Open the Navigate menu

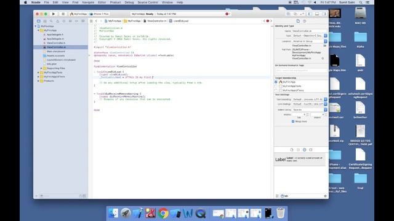point(88,2)
